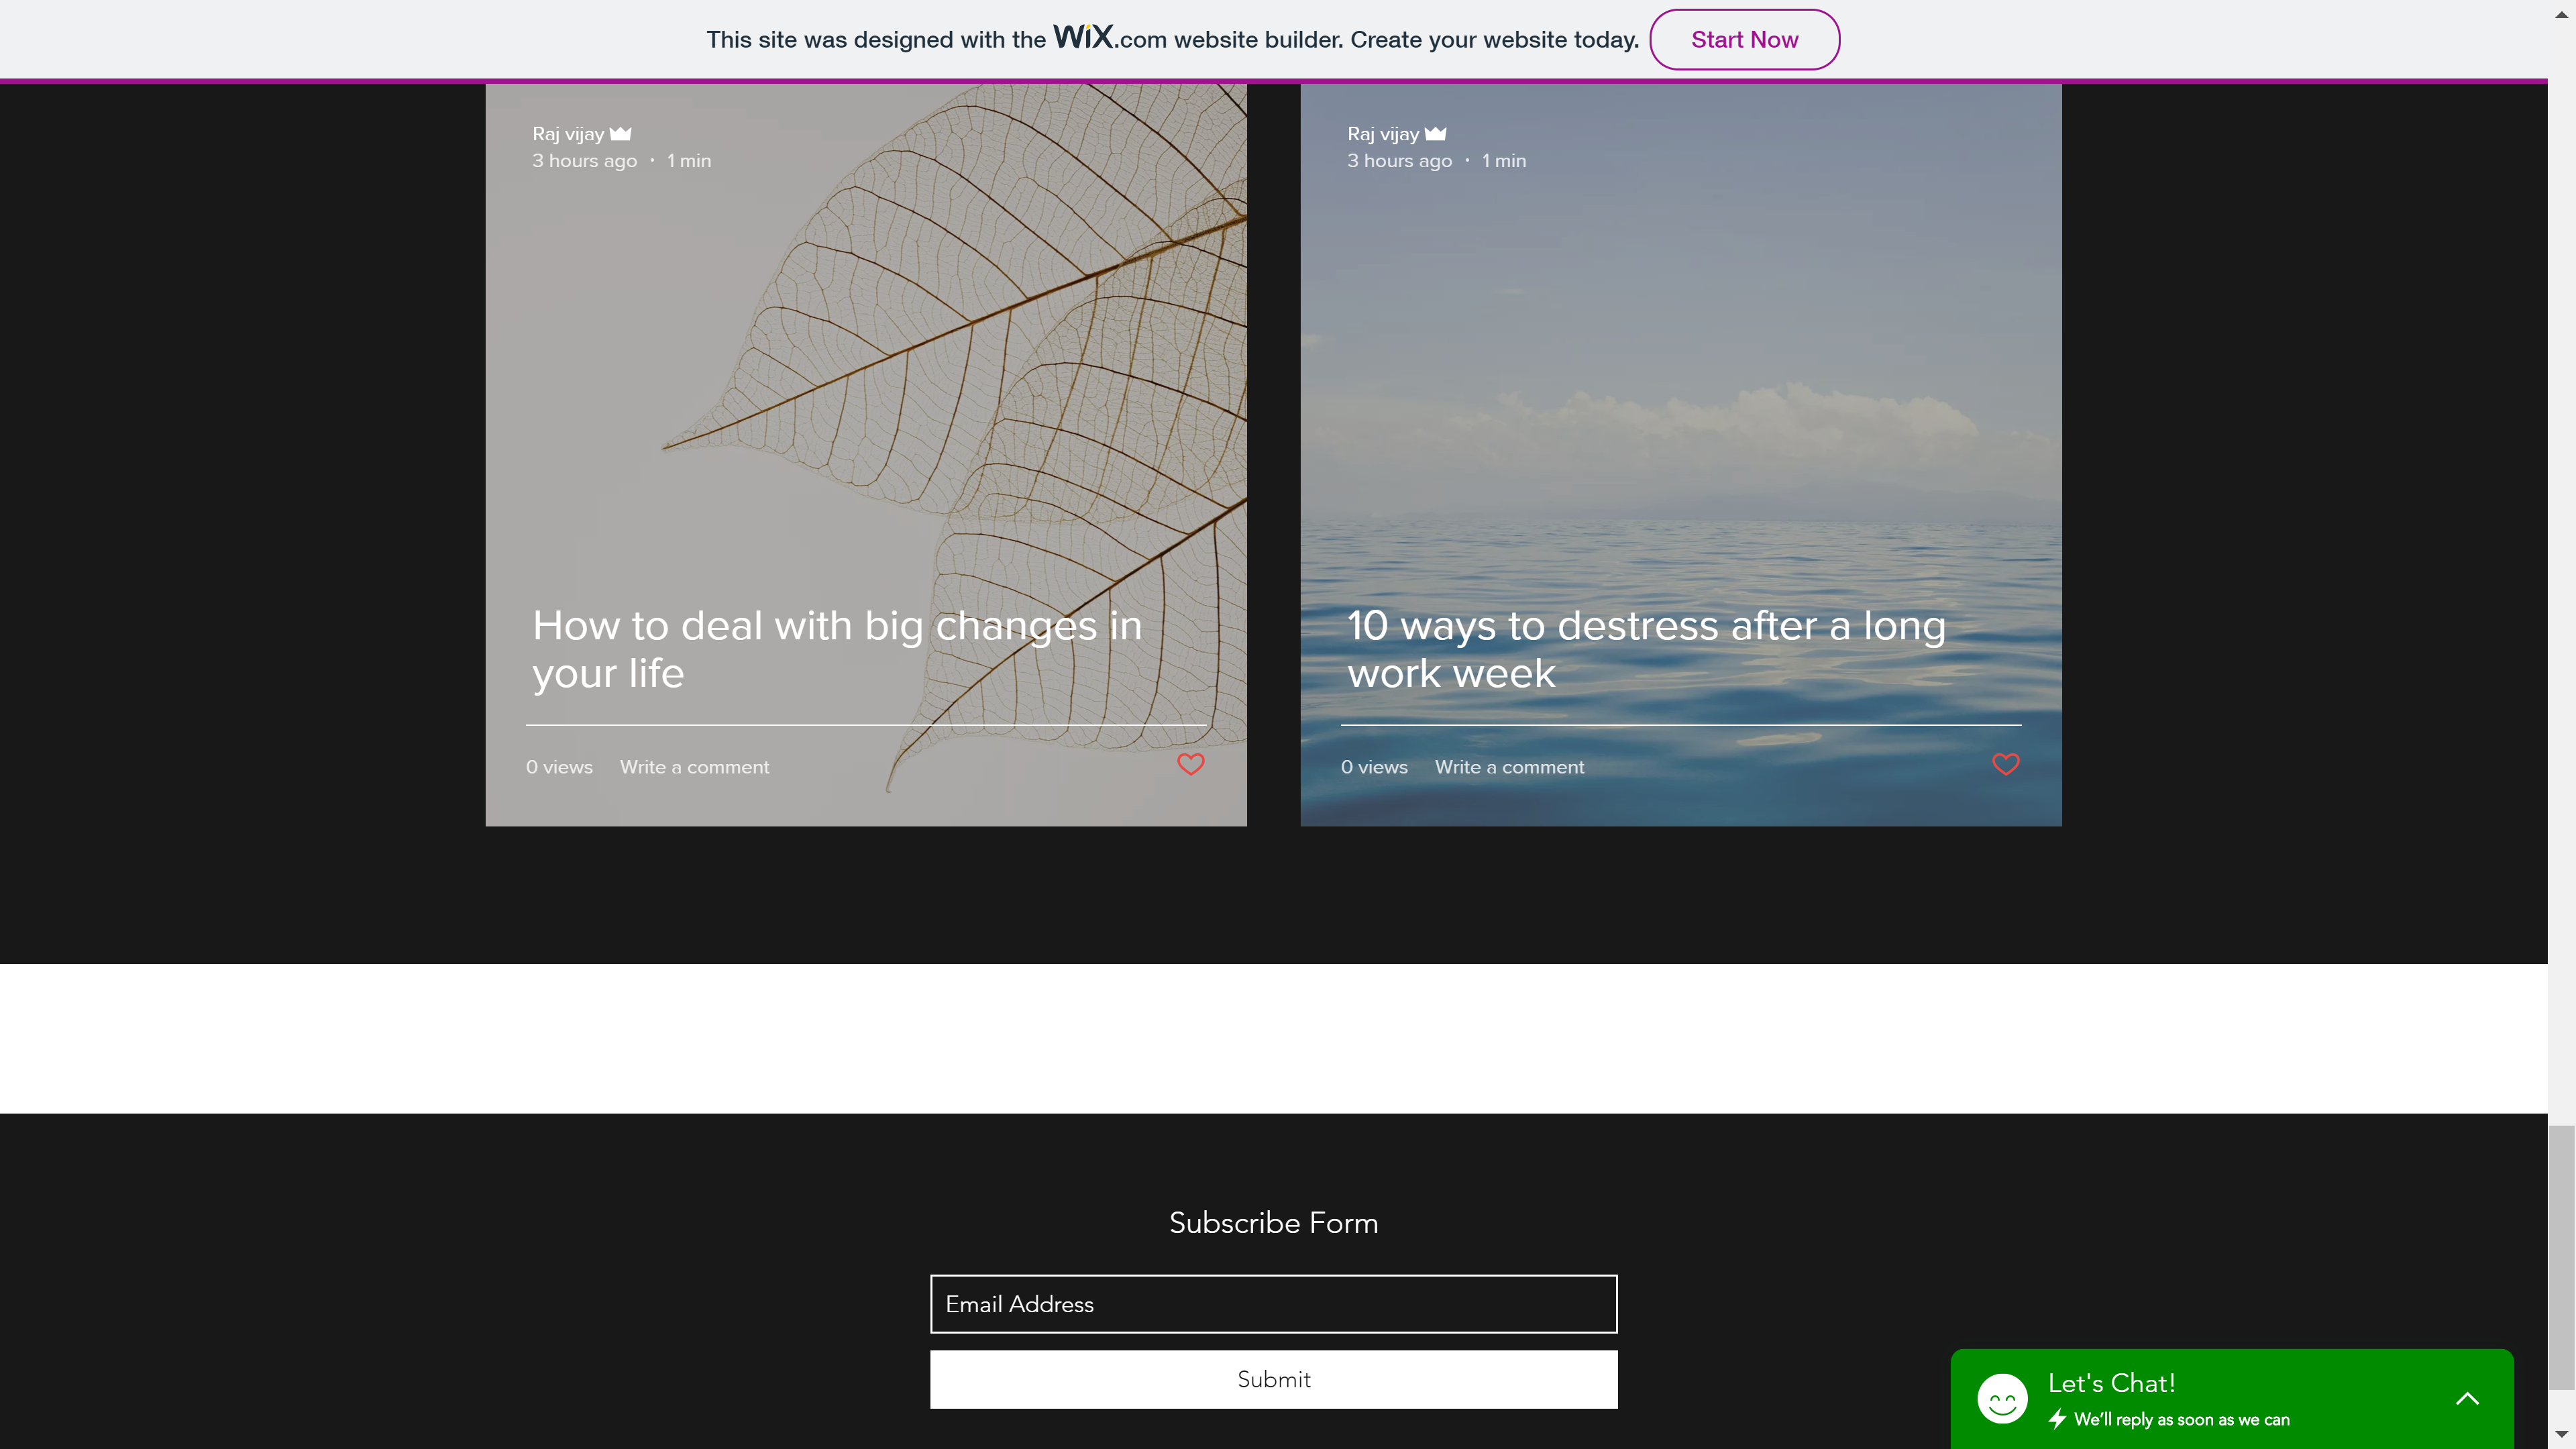Like the destress blog post
The height and width of the screenshot is (1449, 2576).
click(x=2005, y=765)
